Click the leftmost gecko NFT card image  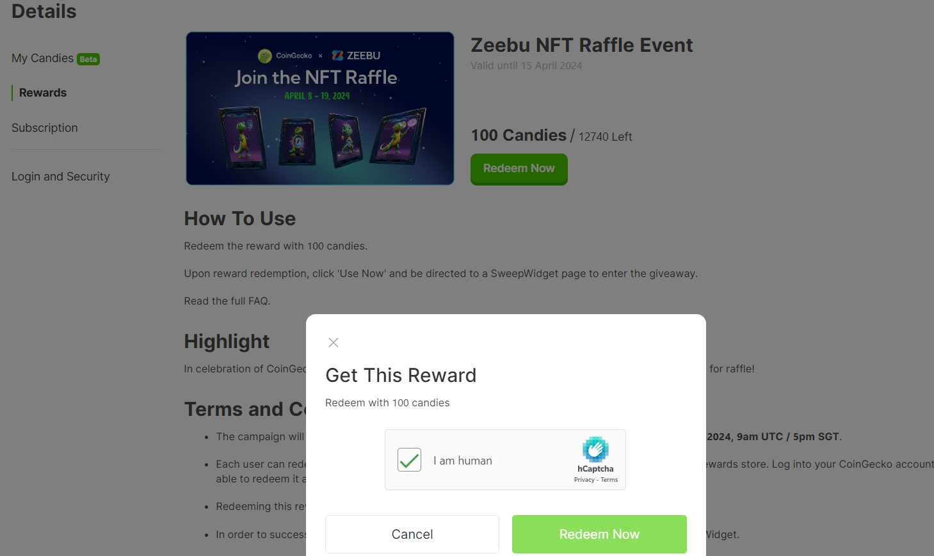click(x=243, y=138)
